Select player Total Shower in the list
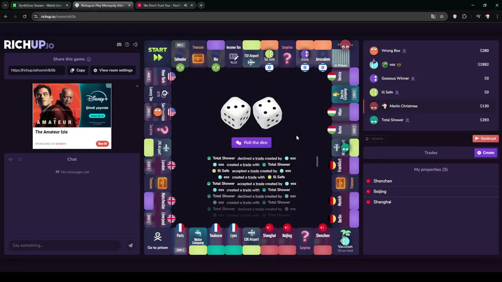 (430, 120)
